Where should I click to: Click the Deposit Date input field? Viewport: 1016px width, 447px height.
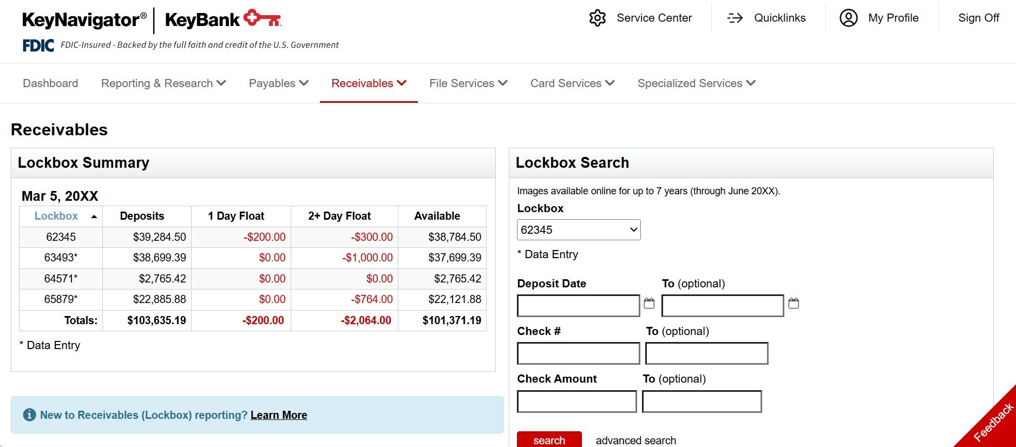click(x=578, y=306)
